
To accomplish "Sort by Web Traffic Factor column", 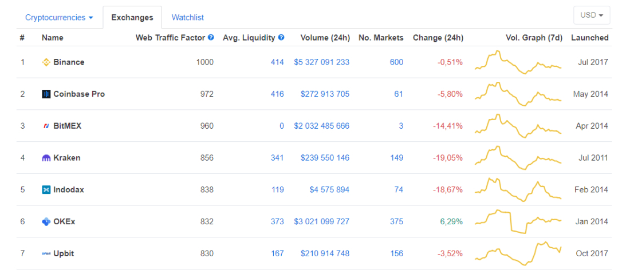I will (171, 38).
